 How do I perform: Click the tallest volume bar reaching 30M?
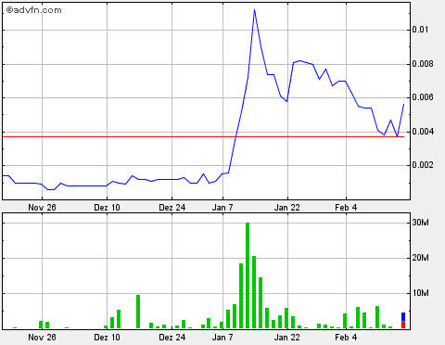[248, 275]
